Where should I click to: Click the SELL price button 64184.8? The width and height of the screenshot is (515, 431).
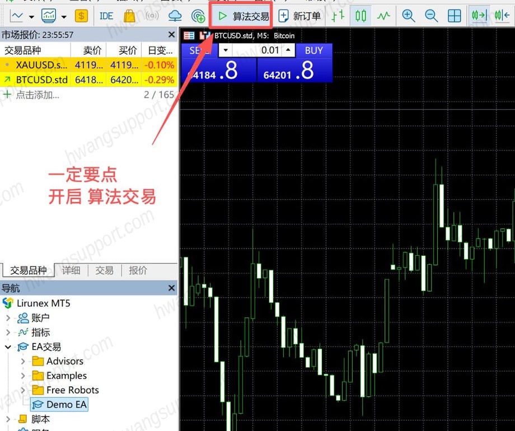point(218,71)
